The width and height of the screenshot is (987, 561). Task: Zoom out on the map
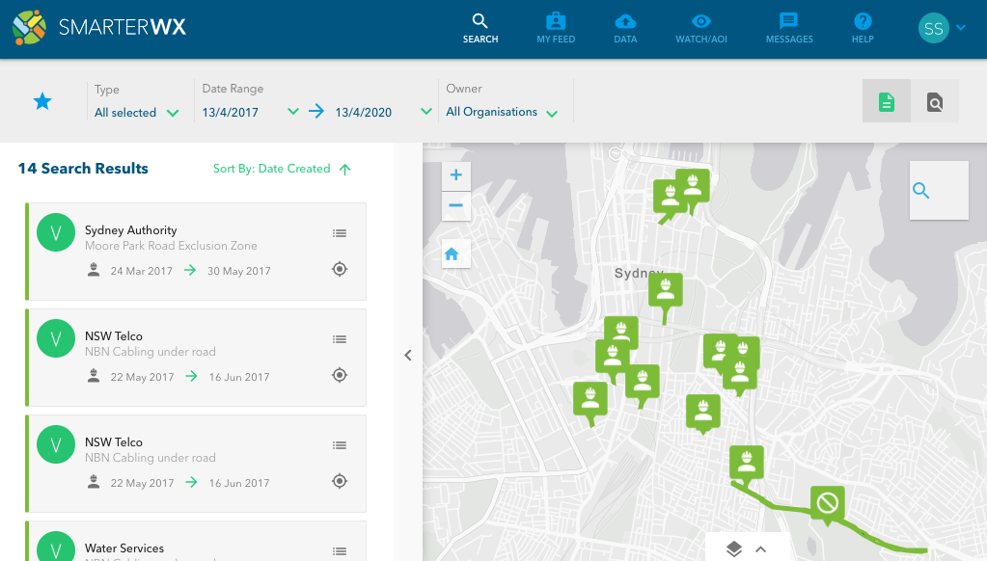coord(456,205)
